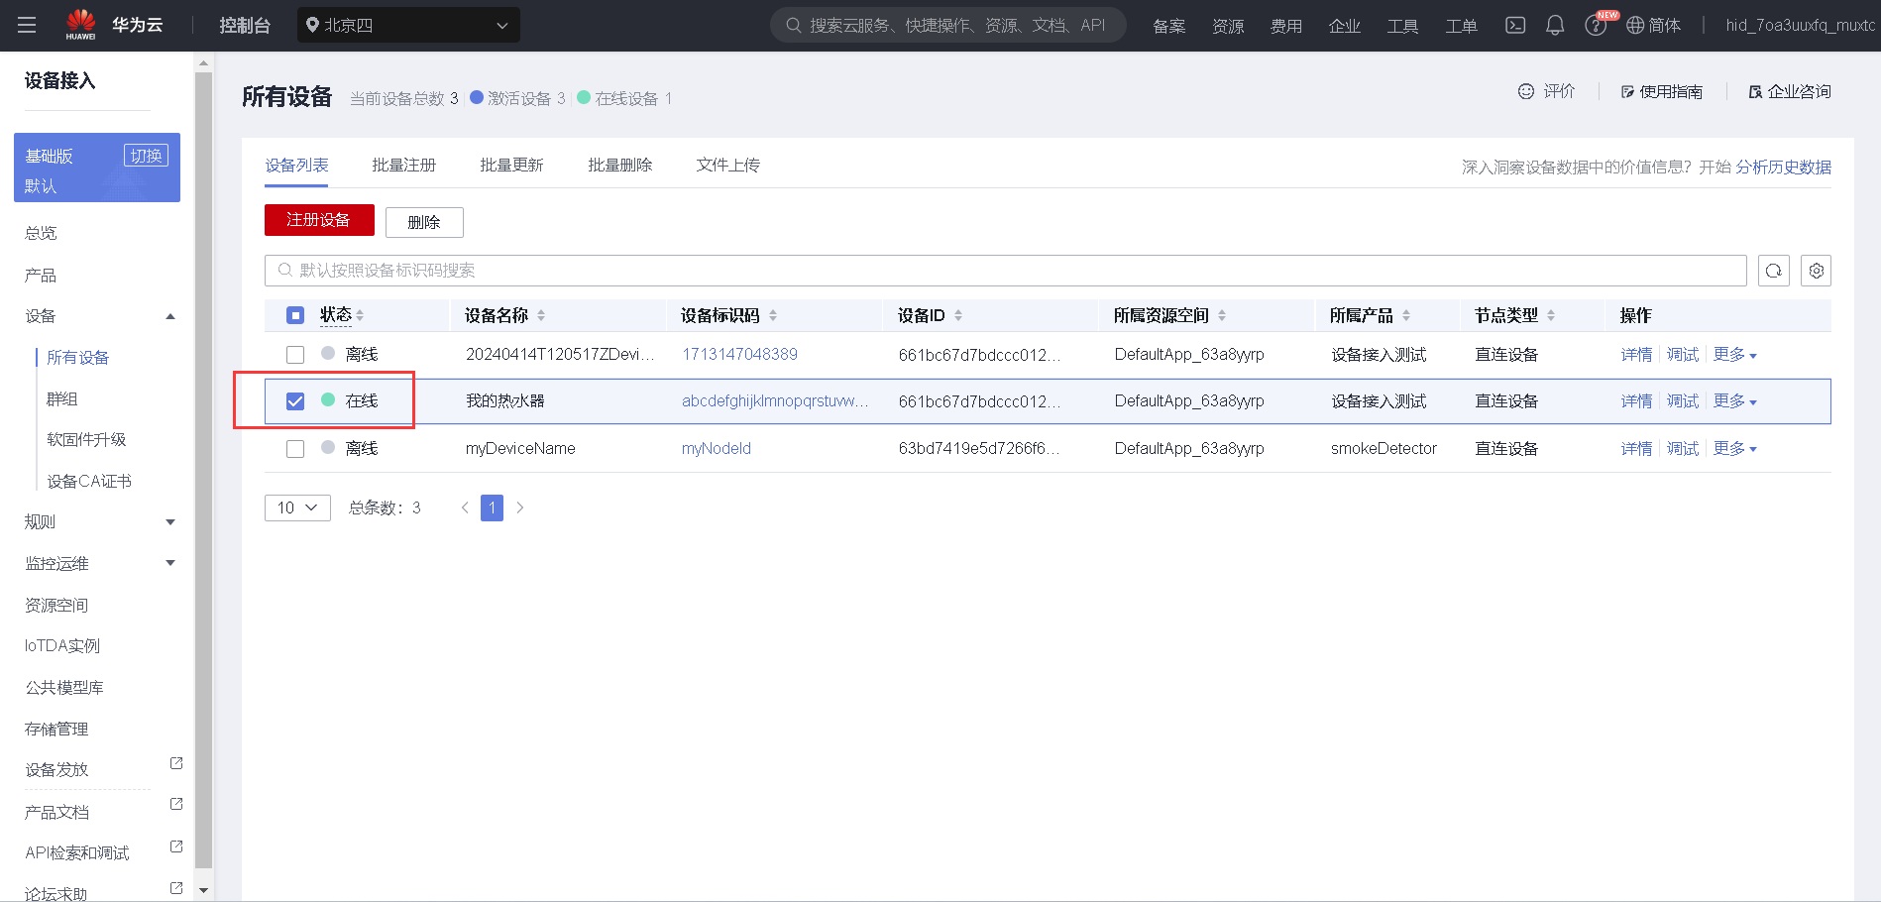
Task: Open 详情 for 我的热水器
Action: (1636, 401)
